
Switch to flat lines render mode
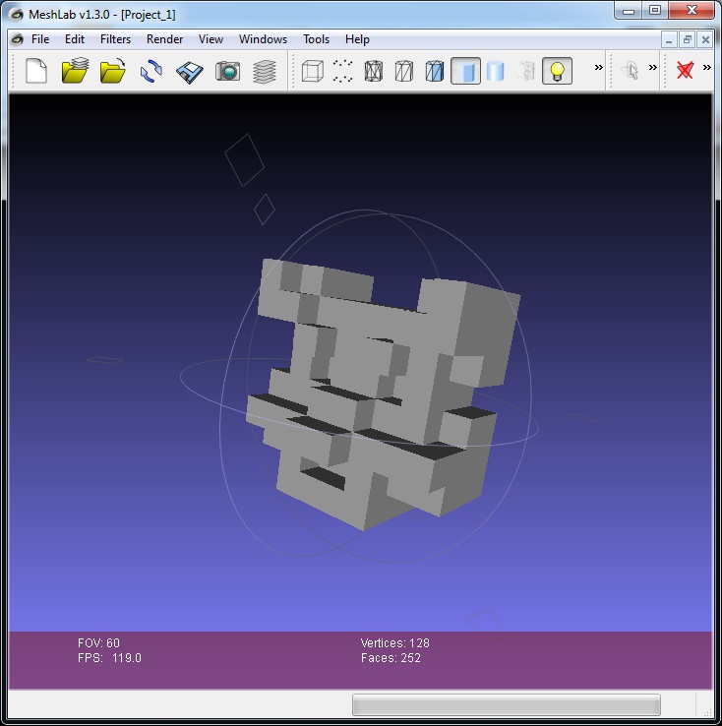tap(435, 71)
